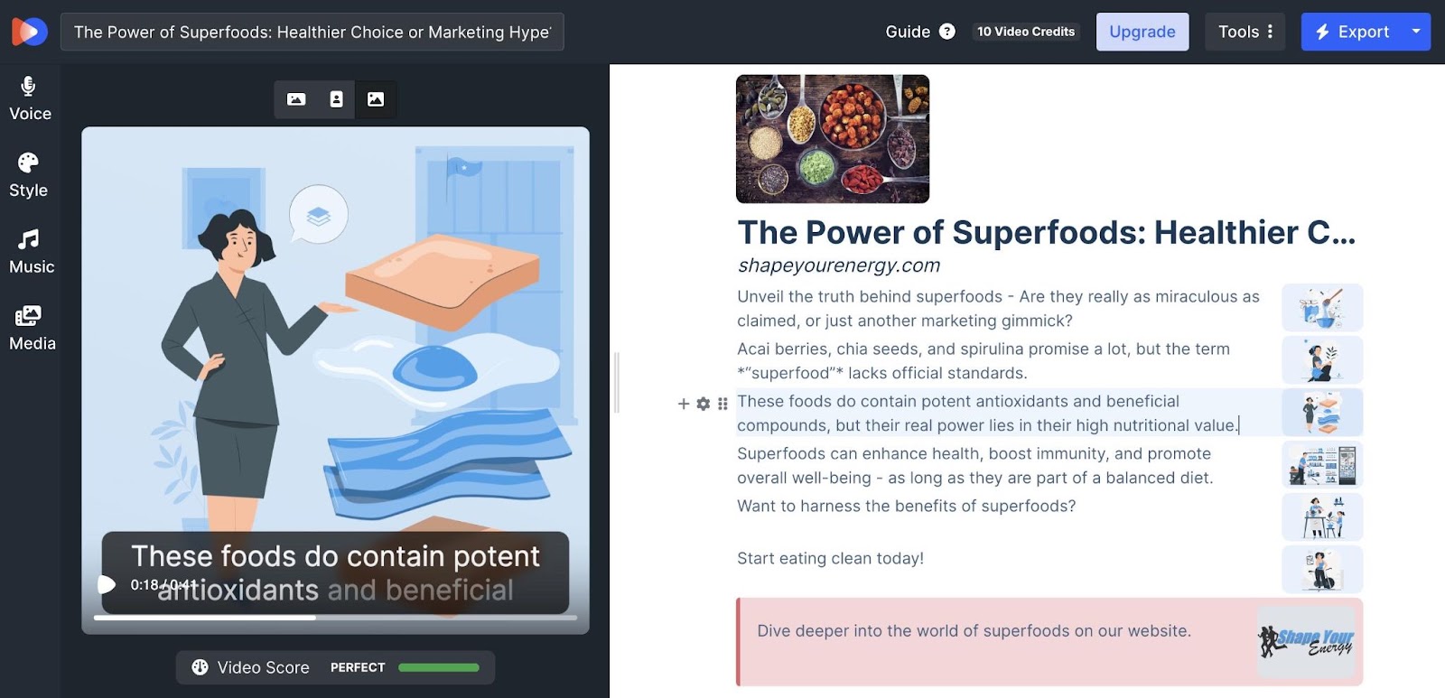Switch preview to landscape layout view
Image resolution: width=1445 pixels, height=698 pixels.
pyautogui.click(x=298, y=99)
